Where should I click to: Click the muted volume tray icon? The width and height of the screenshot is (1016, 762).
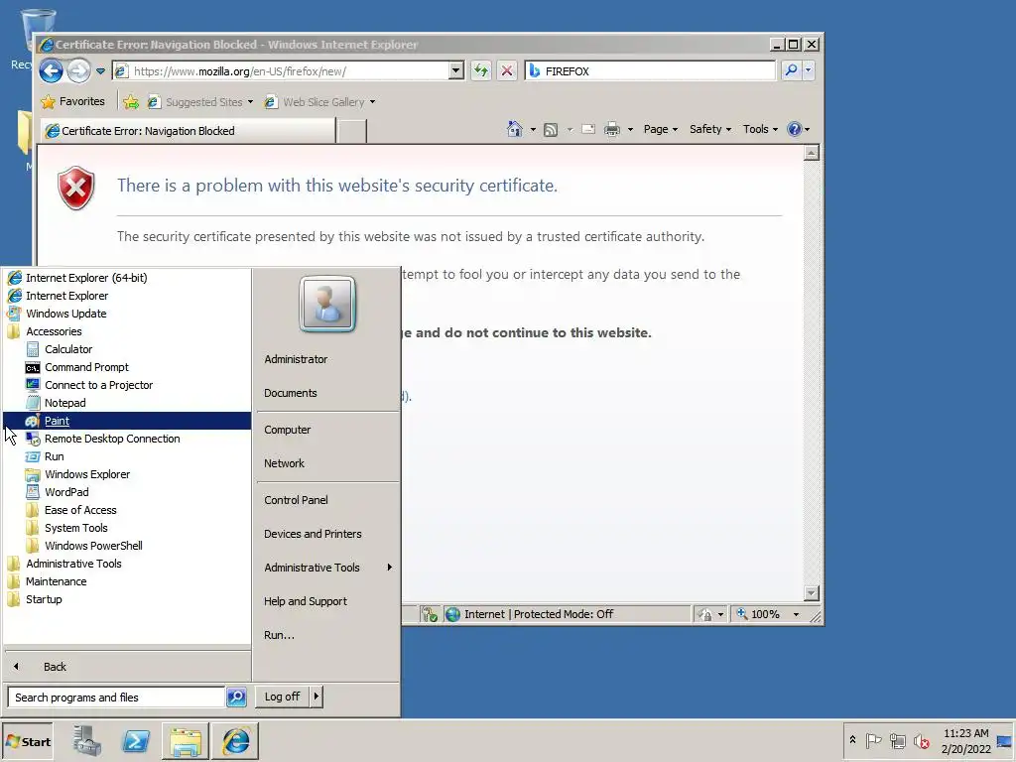pos(922,740)
